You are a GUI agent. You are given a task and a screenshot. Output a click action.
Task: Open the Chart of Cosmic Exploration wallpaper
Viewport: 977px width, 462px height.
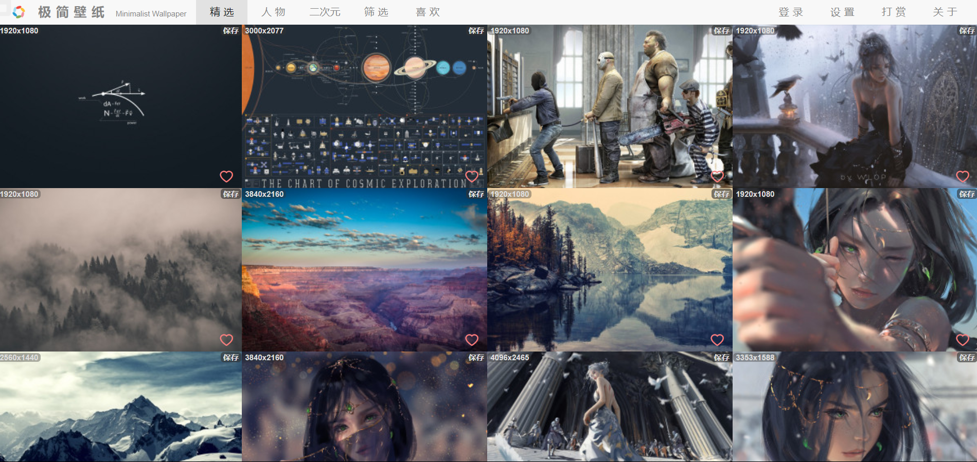point(364,106)
